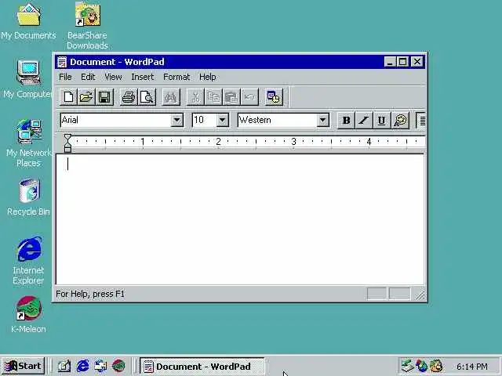Viewport: 502px width, 376px height.
Task: Click Document - WordPad taskbar button
Action: pos(202,366)
